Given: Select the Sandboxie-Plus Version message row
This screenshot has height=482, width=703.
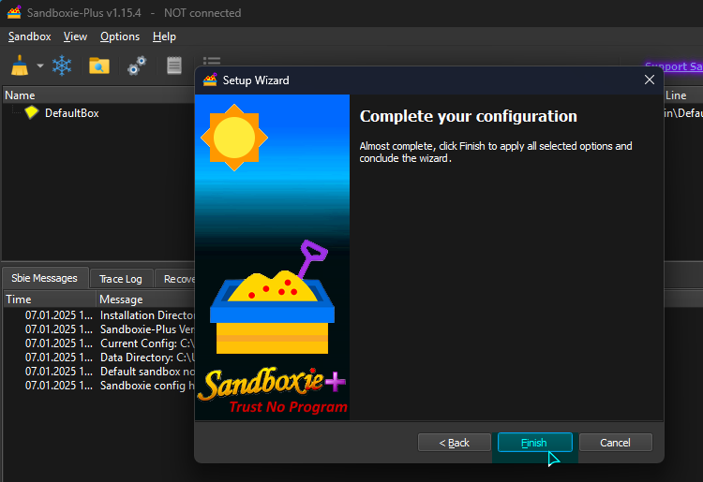Looking at the screenshot, I should tap(99, 329).
